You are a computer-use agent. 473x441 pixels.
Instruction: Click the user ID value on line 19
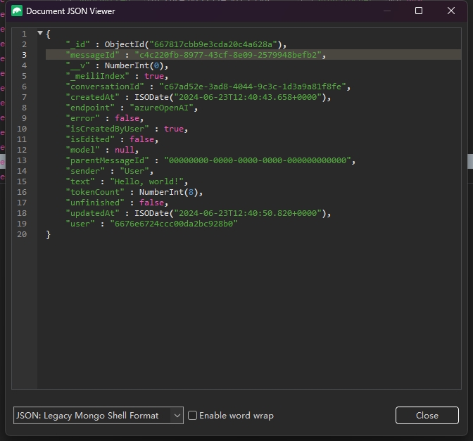[173, 224]
